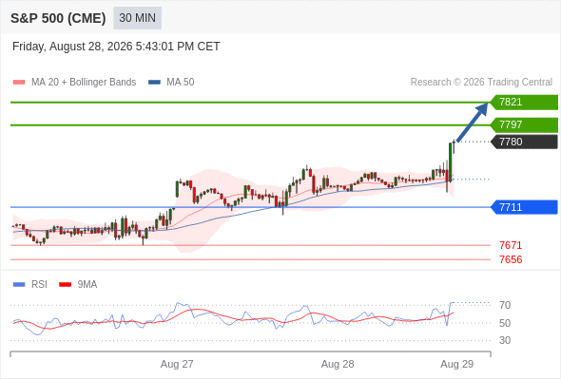The width and height of the screenshot is (561, 380).
Task: Click the Aug 28 date axis label
Action: point(338,364)
